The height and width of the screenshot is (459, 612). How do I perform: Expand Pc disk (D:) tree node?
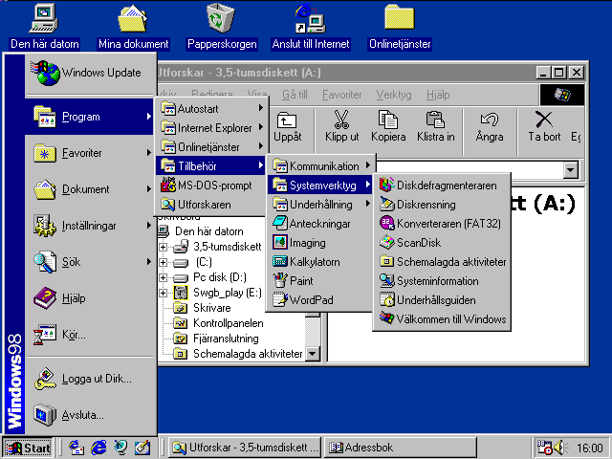tap(164, 277)
